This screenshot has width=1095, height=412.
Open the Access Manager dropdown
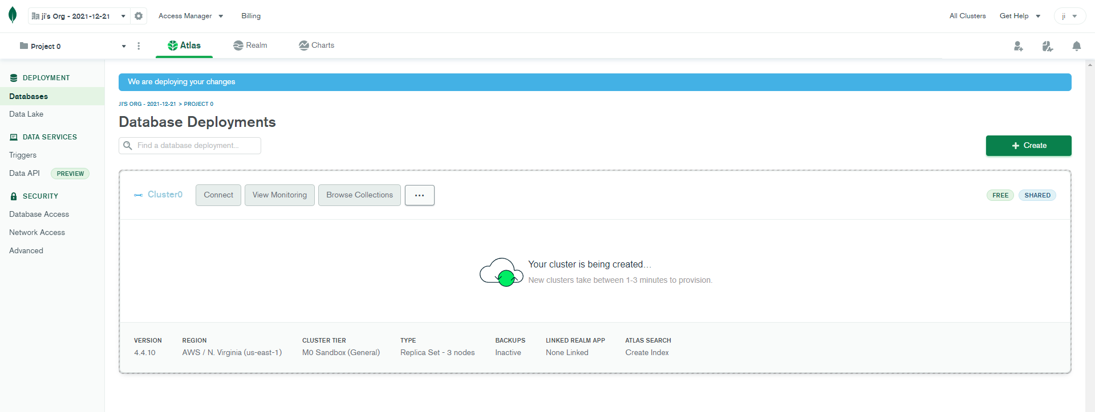coord(190,16)
